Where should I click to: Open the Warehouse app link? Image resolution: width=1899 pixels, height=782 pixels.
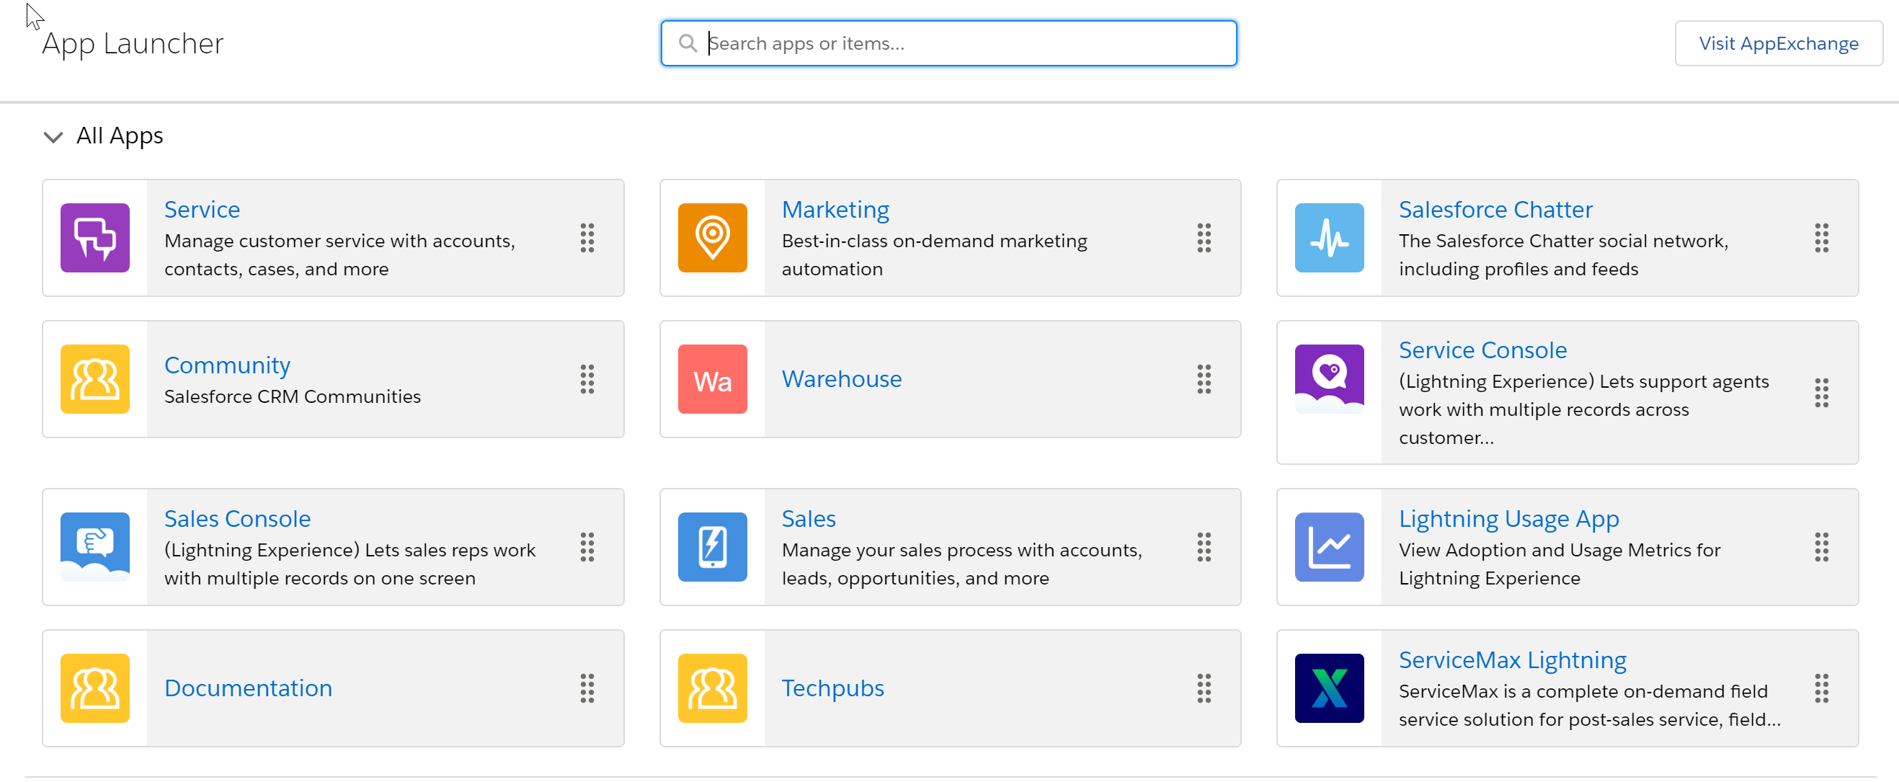(841, 379)
